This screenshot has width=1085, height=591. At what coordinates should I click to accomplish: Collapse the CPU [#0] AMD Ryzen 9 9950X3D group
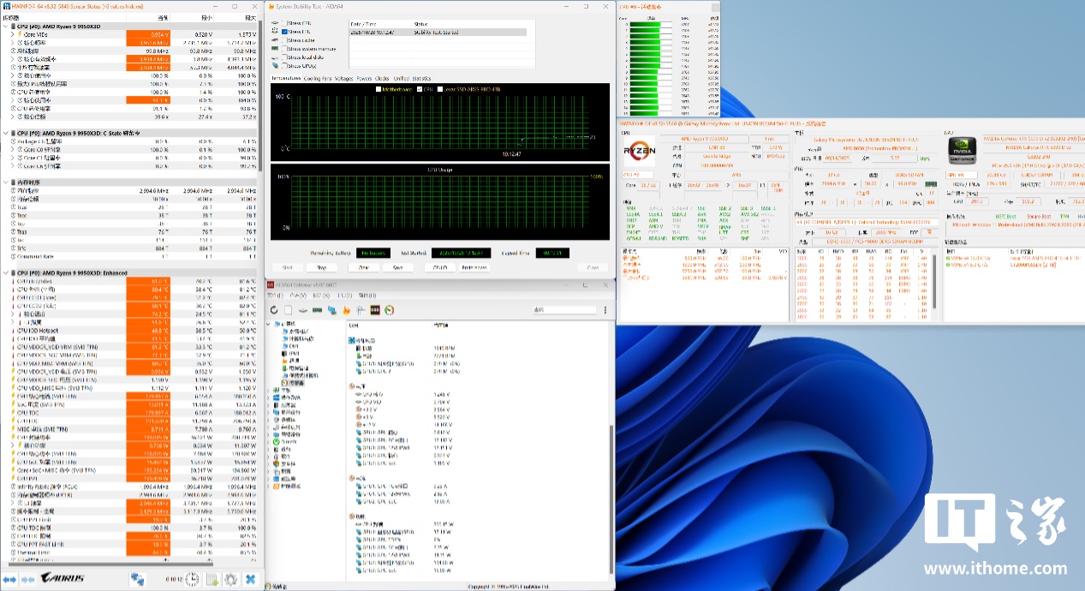click(x=6, y=27)
